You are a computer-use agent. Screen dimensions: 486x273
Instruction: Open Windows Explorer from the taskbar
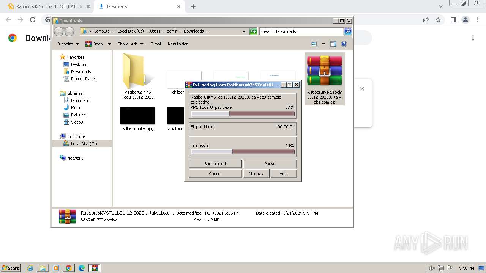pos(43,268)
